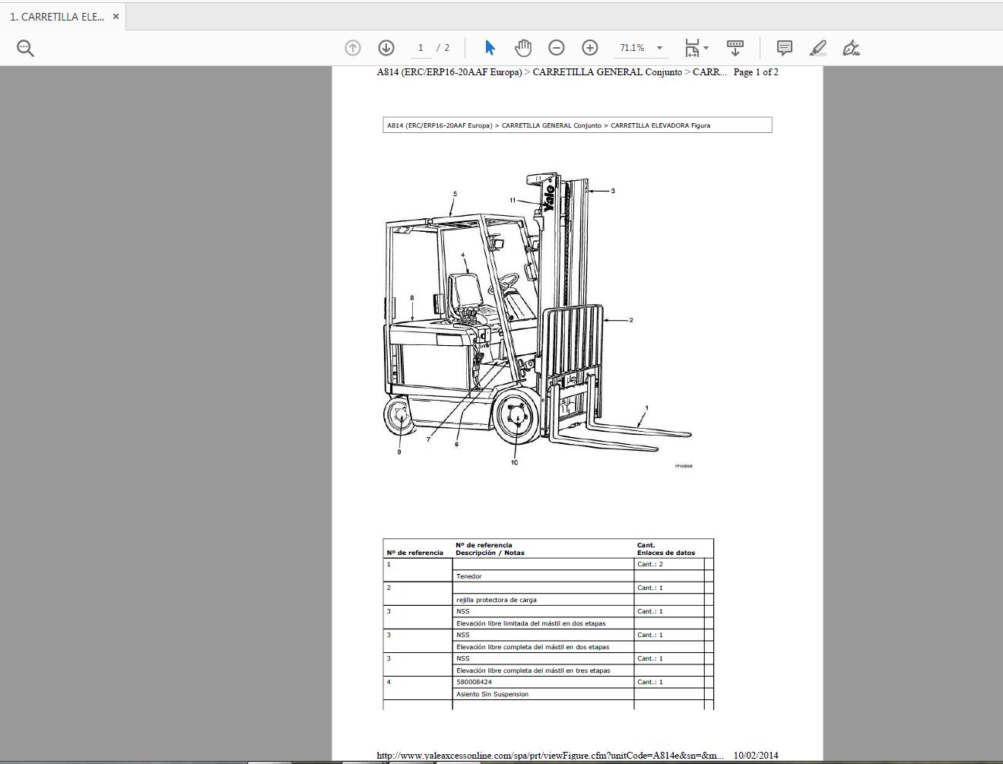
Task: Zoom in with the plus button
Action: pyautogui.click(x=590, y=48)
